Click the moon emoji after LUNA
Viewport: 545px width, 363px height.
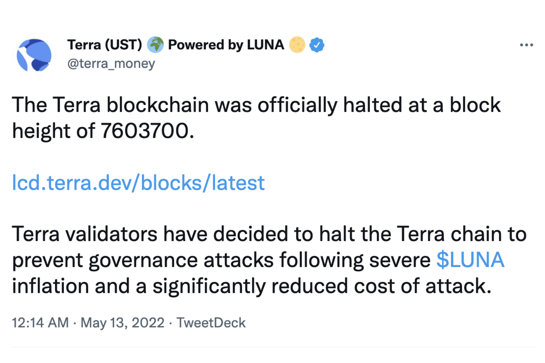point(297,44)
